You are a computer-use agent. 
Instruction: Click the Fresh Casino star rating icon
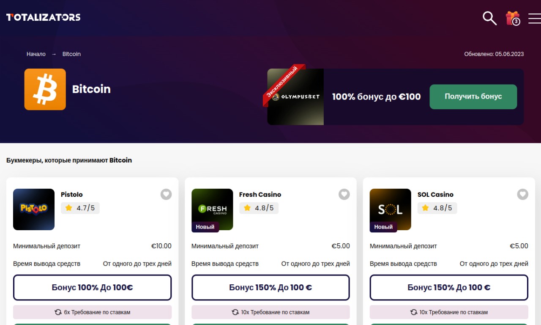(x=247, y=208)
